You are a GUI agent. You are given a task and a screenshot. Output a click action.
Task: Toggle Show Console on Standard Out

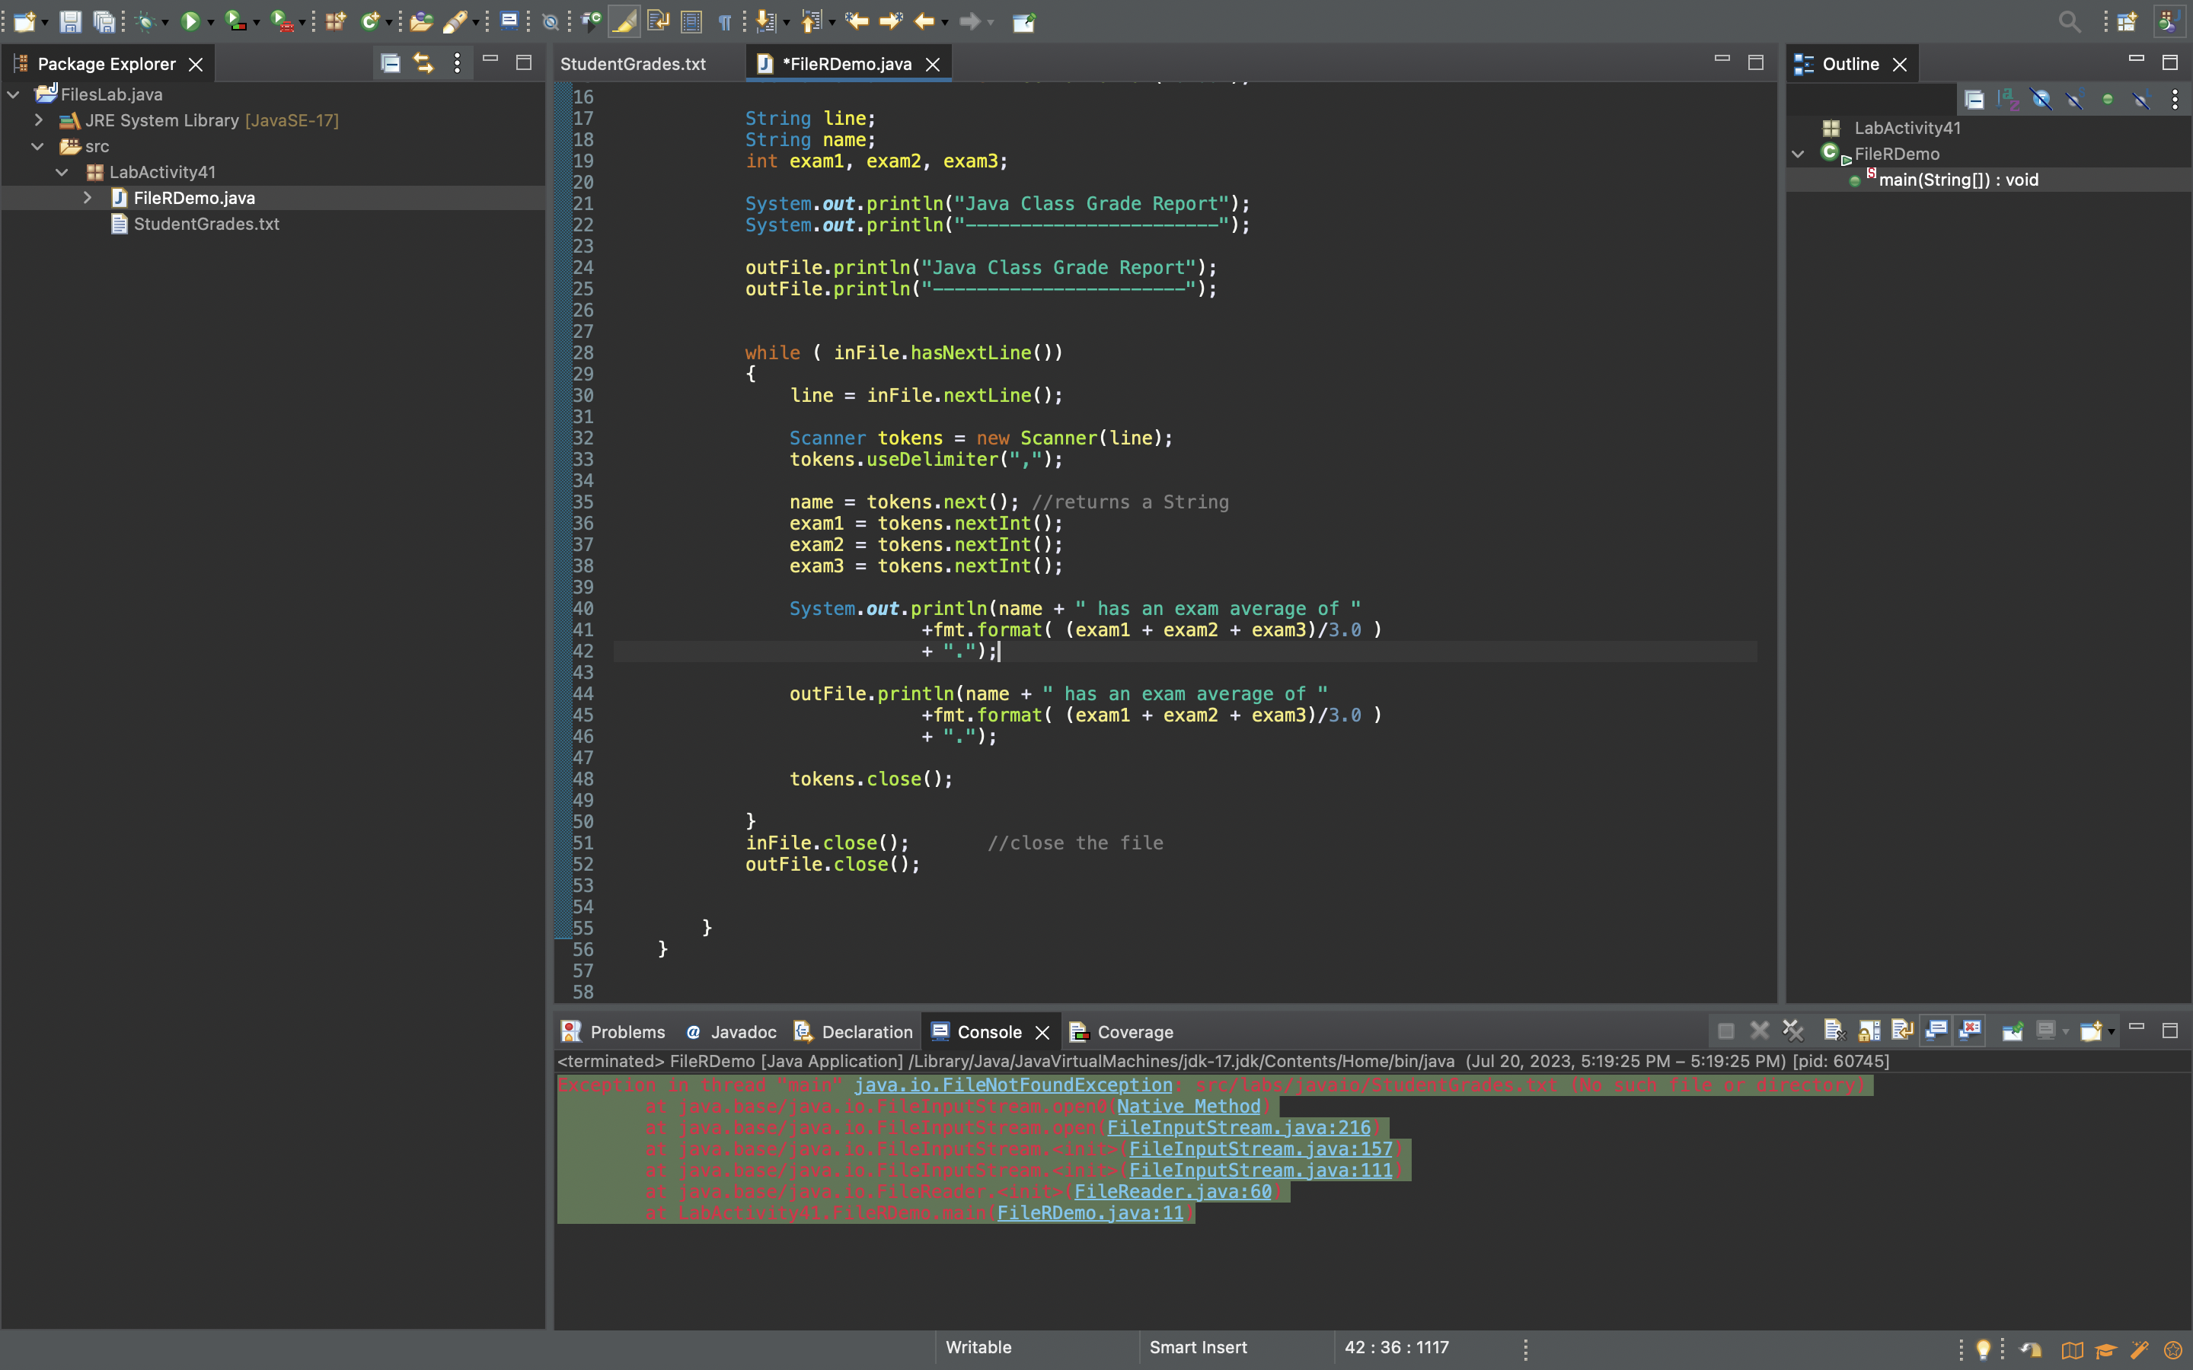(x=1936, y=1031)
